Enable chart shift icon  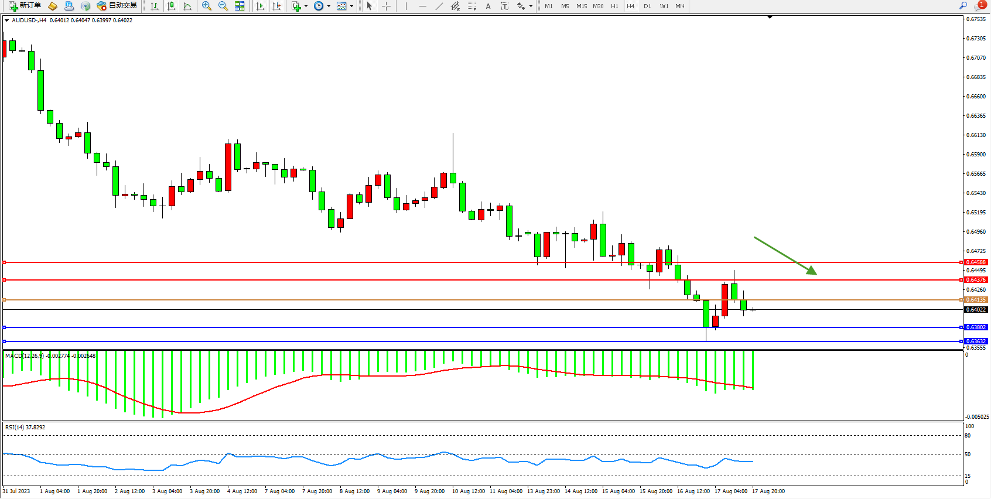(x=276, y=6)
